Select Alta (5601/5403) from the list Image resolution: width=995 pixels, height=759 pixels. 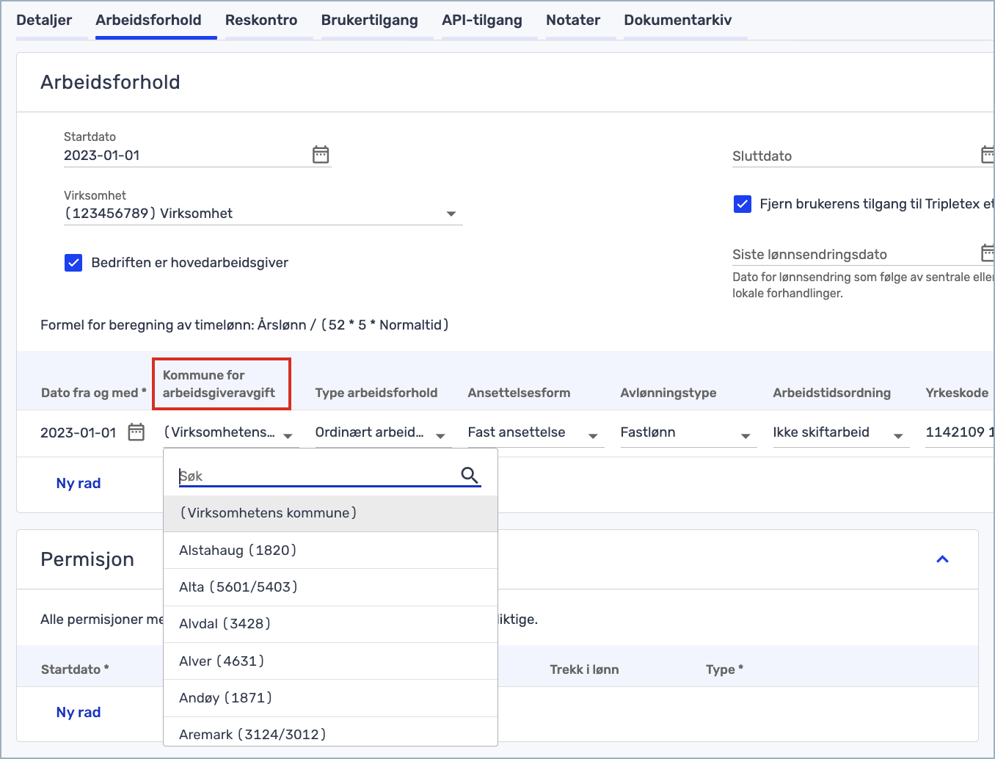click(330, 587)
